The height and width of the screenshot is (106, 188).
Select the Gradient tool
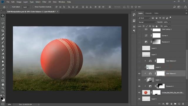[x=3, y=58]
